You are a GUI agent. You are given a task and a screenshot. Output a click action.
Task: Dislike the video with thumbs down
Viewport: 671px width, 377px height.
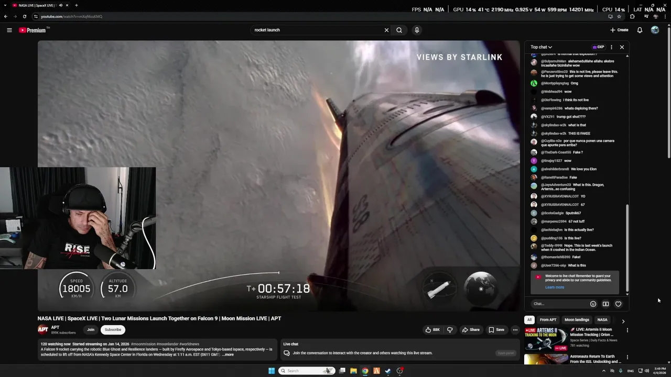450,330
